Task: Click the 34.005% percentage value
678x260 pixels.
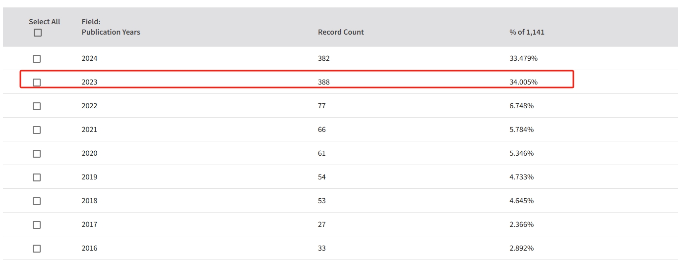Action: (x=523, y=82)
